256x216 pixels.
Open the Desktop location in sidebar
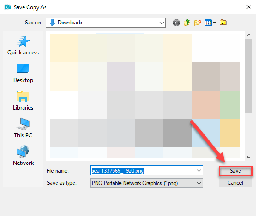tap(23, 73)
